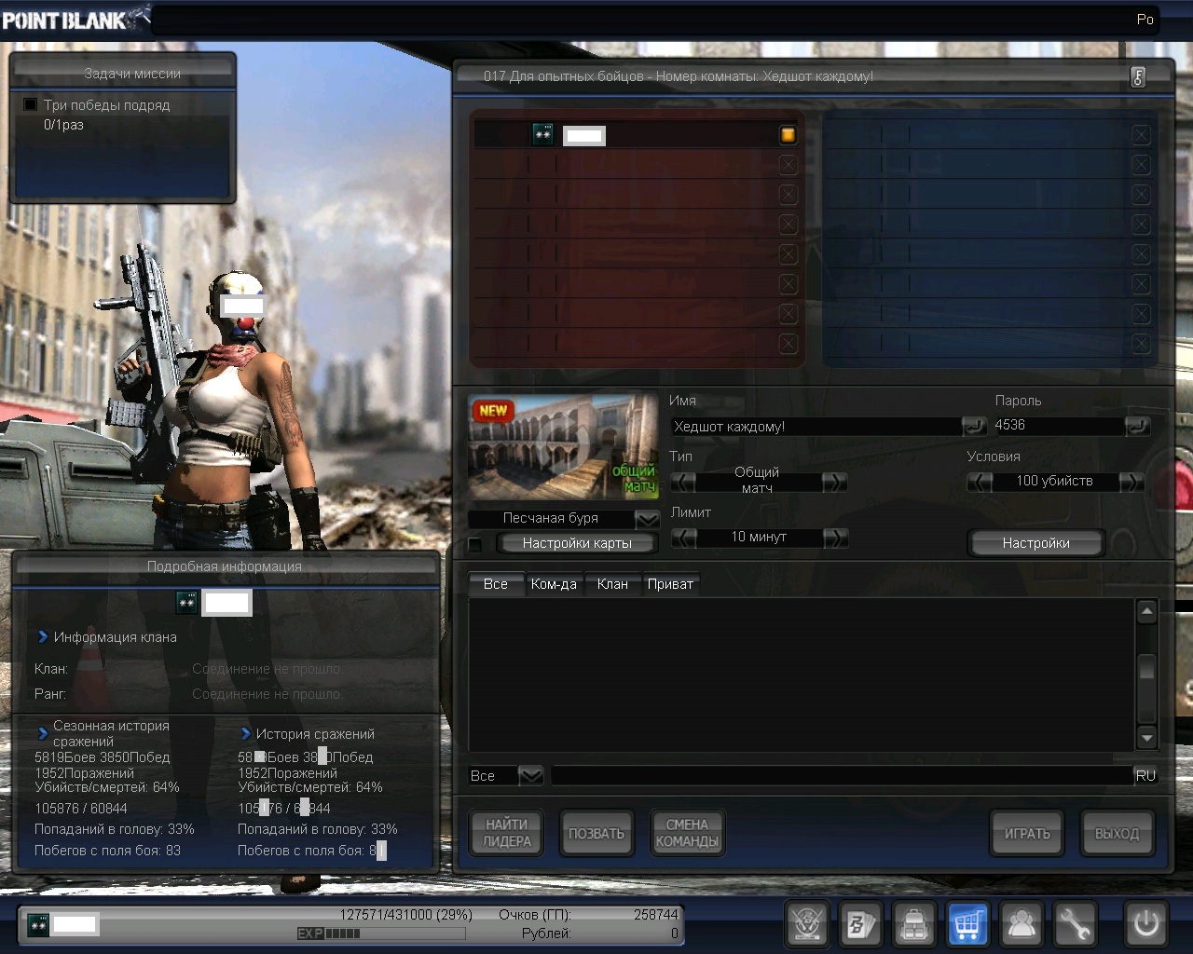This screenshot has height=954, width=1193.
Task: Open the PB mission cards icon
Action: (x=860, y=925)
